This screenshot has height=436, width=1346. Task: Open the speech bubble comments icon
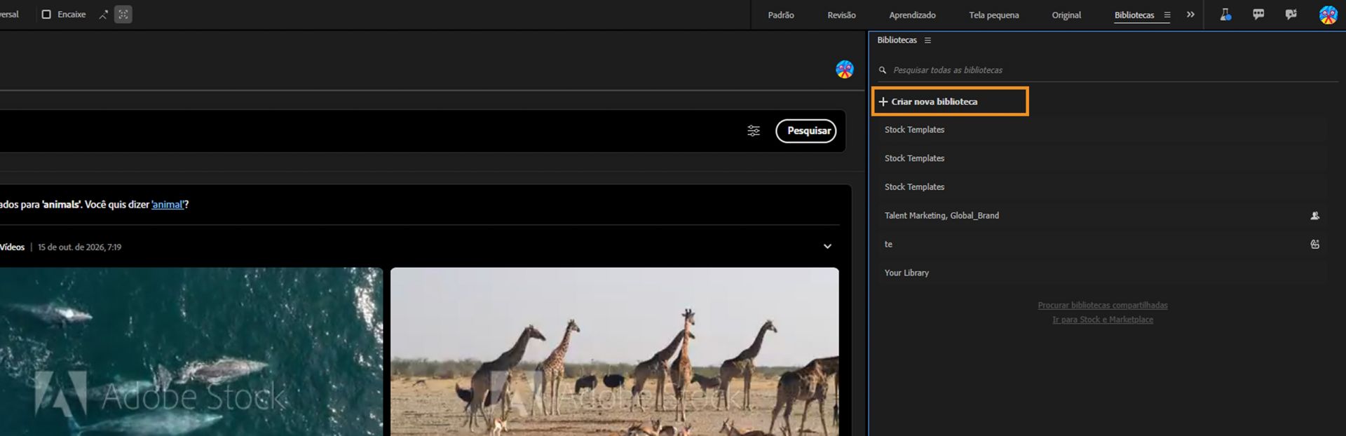(x=1258, y=15)
